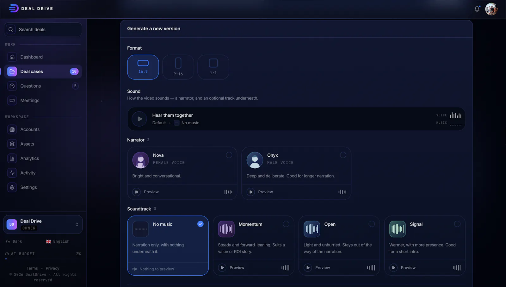Play the Hear them together preview

(x=139, y=119)
